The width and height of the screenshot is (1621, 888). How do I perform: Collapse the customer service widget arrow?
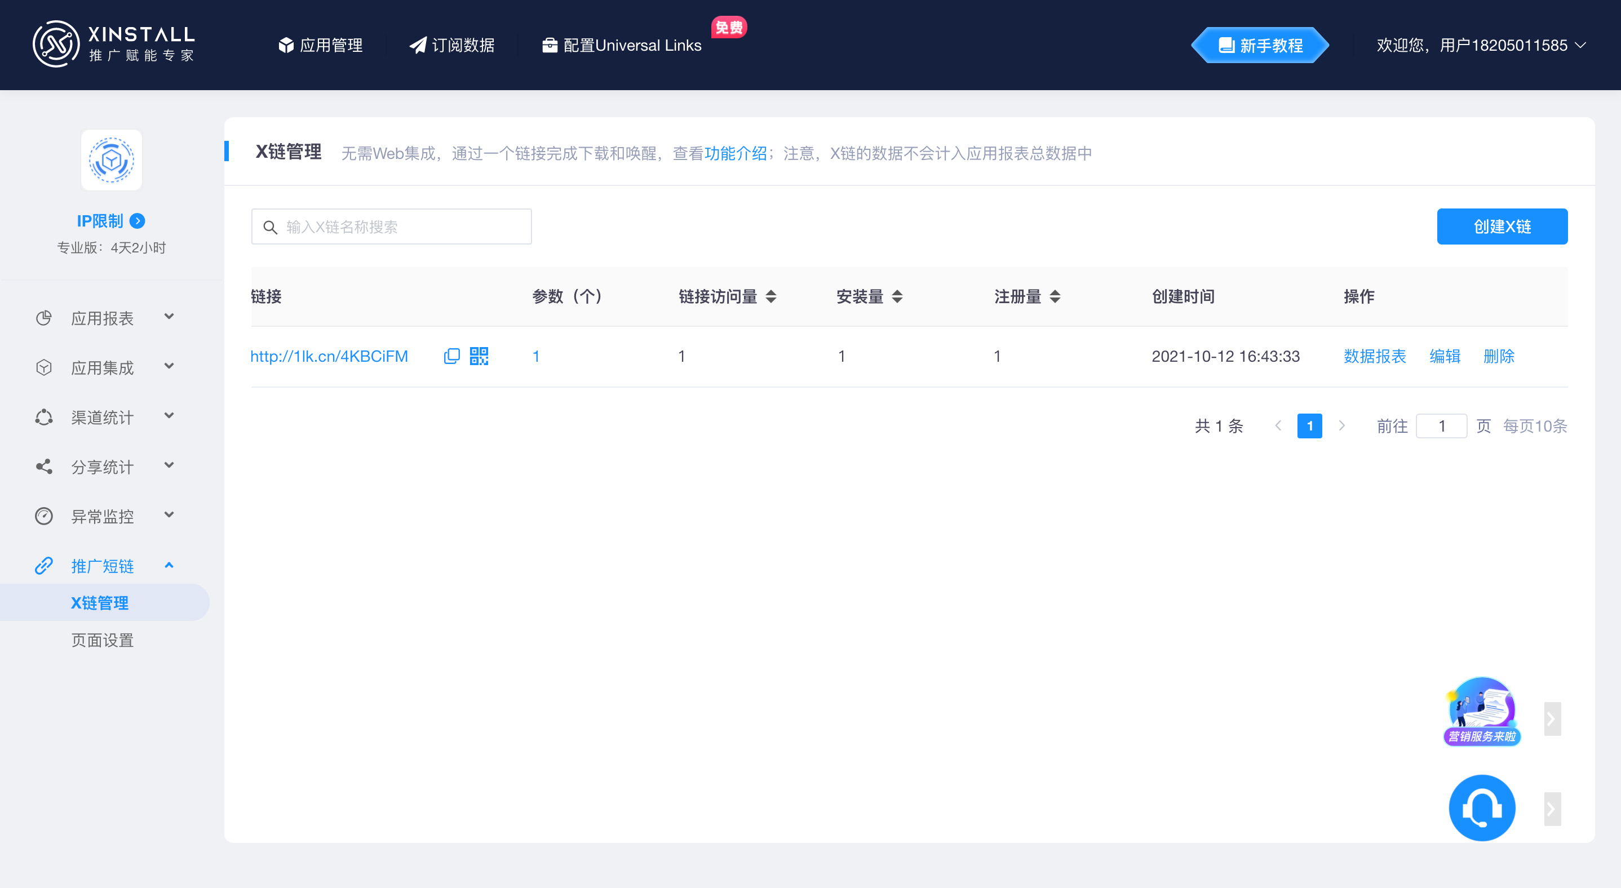1552,809
